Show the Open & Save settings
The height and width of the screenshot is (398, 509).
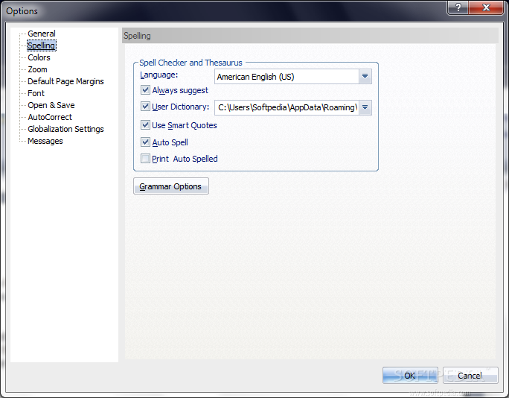coord(51,105)
